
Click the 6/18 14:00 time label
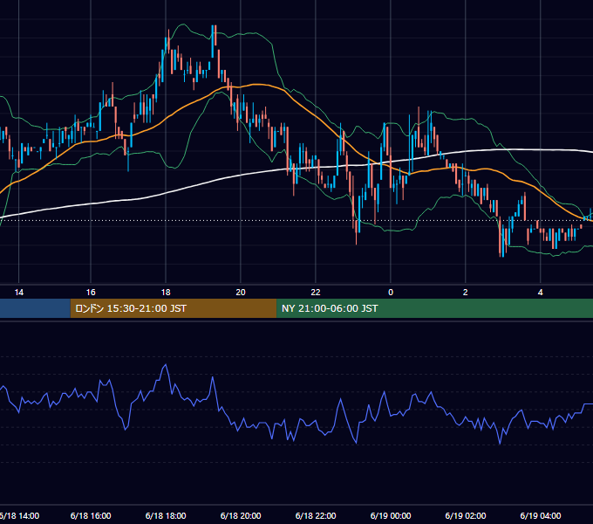click(x=19, y=515)
